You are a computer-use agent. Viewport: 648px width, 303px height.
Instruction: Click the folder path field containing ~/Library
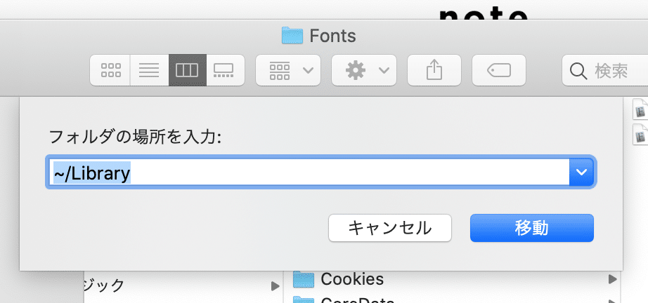tap(308, 172)
